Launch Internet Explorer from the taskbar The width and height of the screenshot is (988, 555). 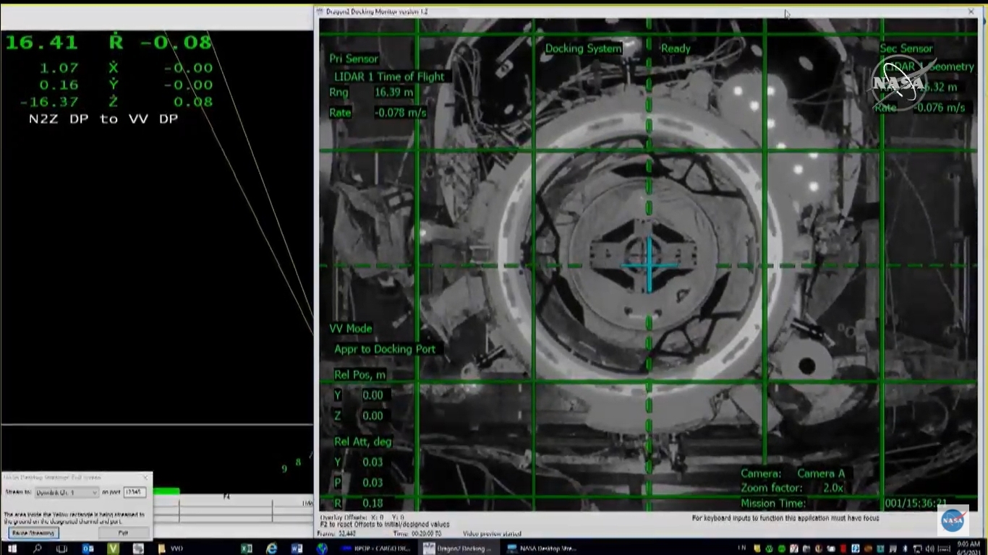[x=272, y=548]
